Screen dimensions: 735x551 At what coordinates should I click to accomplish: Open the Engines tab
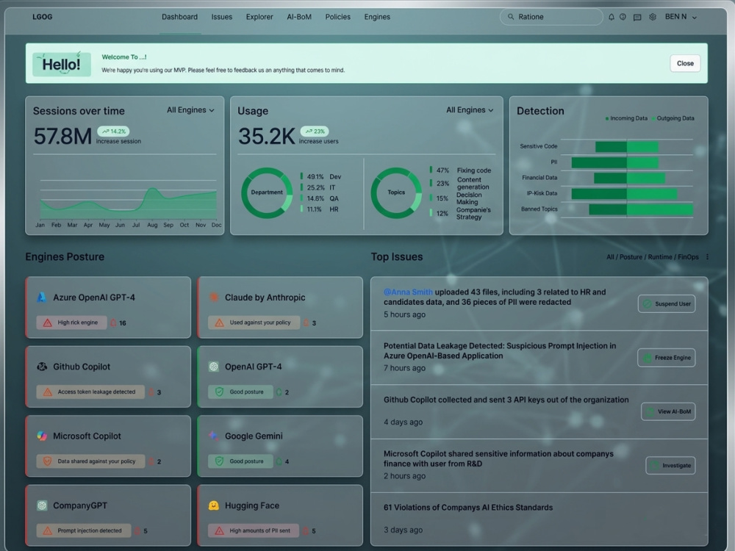click(x=377, y=17)
